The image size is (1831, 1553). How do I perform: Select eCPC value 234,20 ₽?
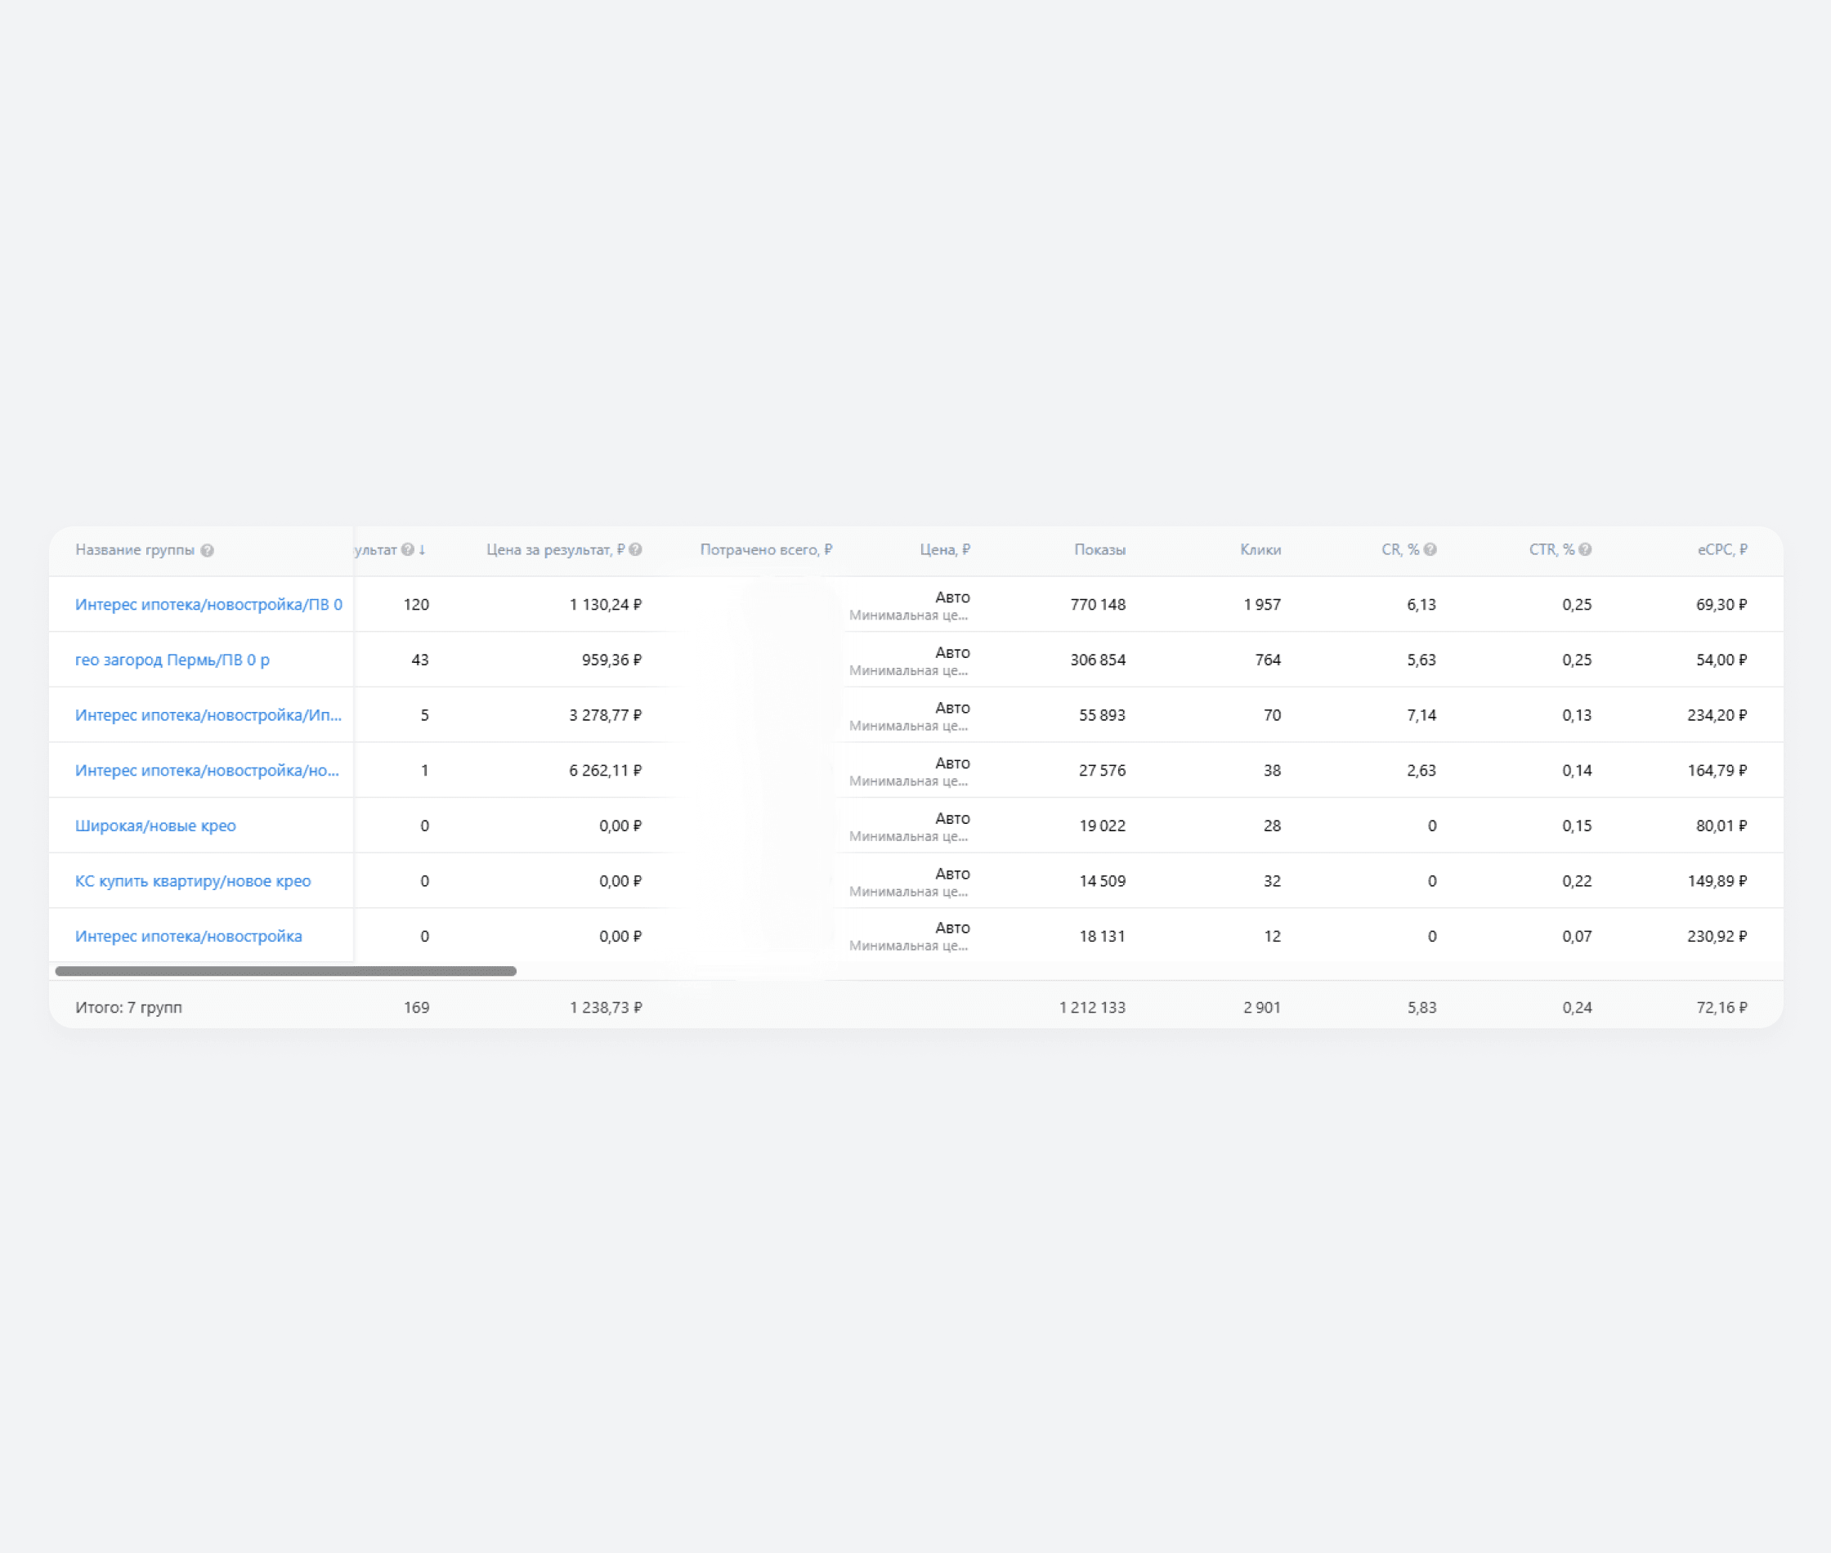(1717, 716)
